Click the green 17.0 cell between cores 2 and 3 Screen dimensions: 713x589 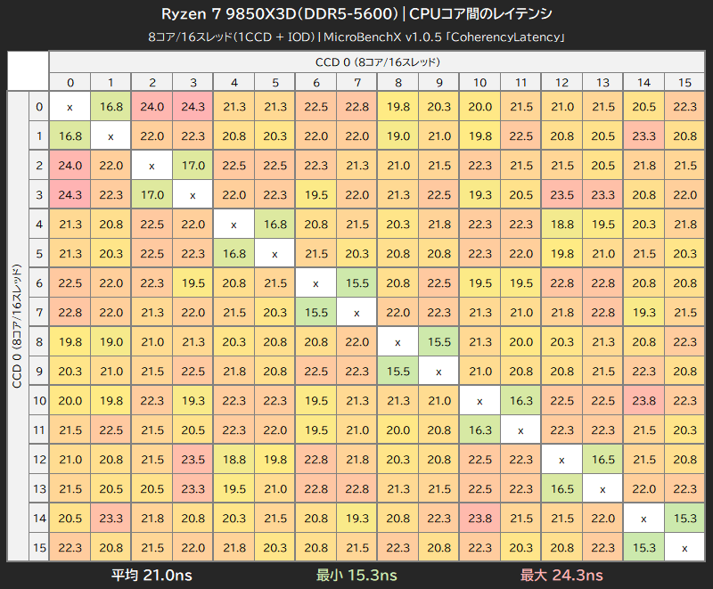193,165
